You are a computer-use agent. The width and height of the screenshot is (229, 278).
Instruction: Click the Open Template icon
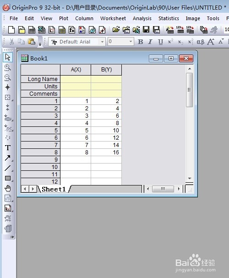pyautogui.click(x=126, y=30)
